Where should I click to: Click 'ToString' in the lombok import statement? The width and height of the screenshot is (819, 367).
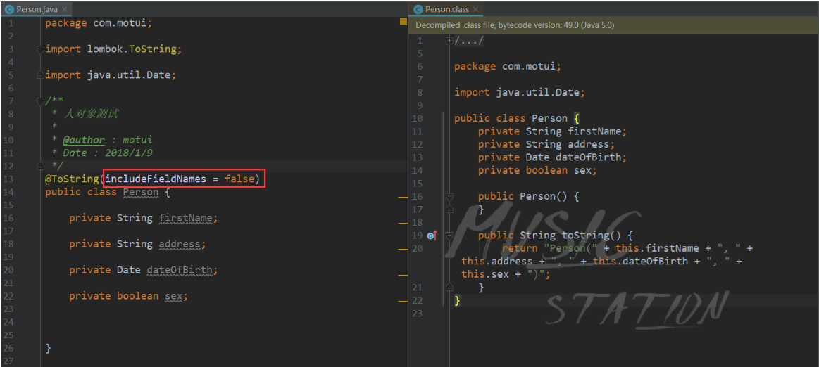coord(153,49)
